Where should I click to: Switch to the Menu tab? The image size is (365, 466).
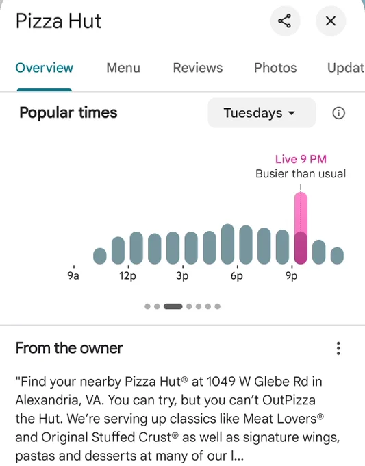123,68
